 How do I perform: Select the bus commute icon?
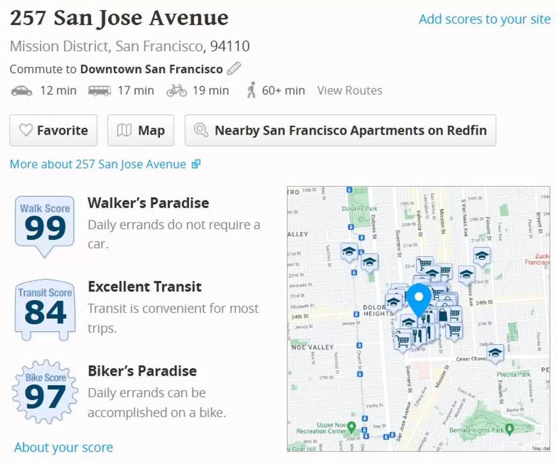(x=99, y=91)
